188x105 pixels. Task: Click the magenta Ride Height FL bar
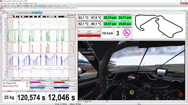pyautogui.click(x=35, y=82)
